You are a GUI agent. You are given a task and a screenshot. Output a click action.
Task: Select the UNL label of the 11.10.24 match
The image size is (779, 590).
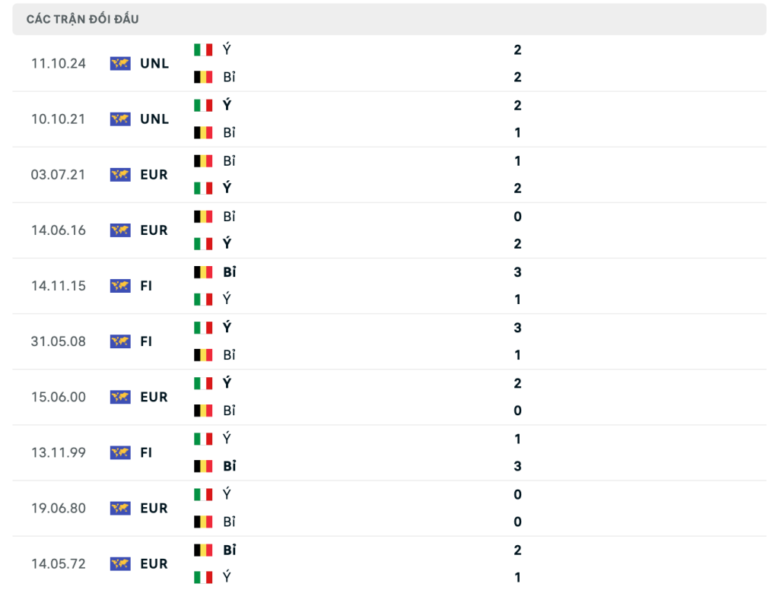click(x=154, y=64)
